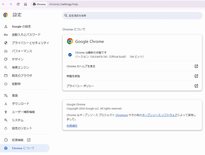The image size is (205, 155).
Task: Open ダウンロード settings
Action: (x=25, y=104)
